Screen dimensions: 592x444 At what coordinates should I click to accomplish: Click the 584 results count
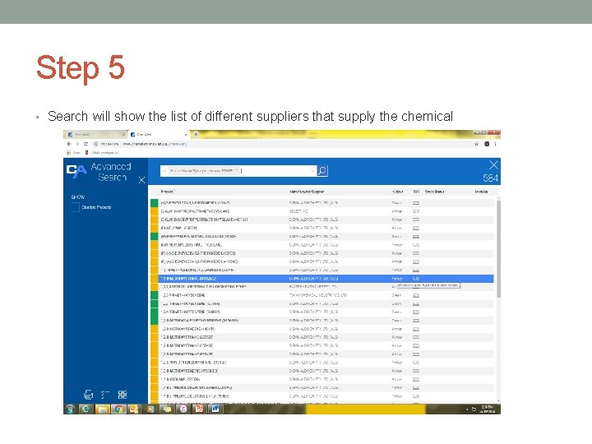(x=490, y=178)
